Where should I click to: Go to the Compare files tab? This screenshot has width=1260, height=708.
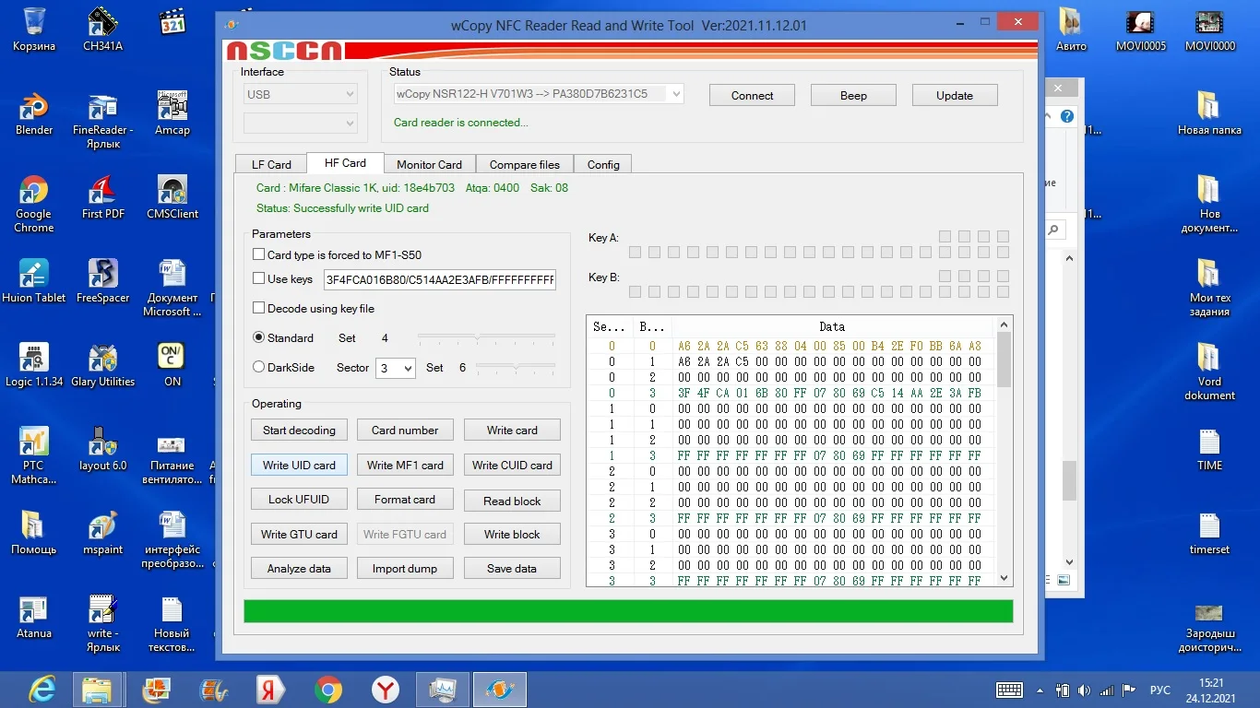pyautogui.click(x=525, y=164)
